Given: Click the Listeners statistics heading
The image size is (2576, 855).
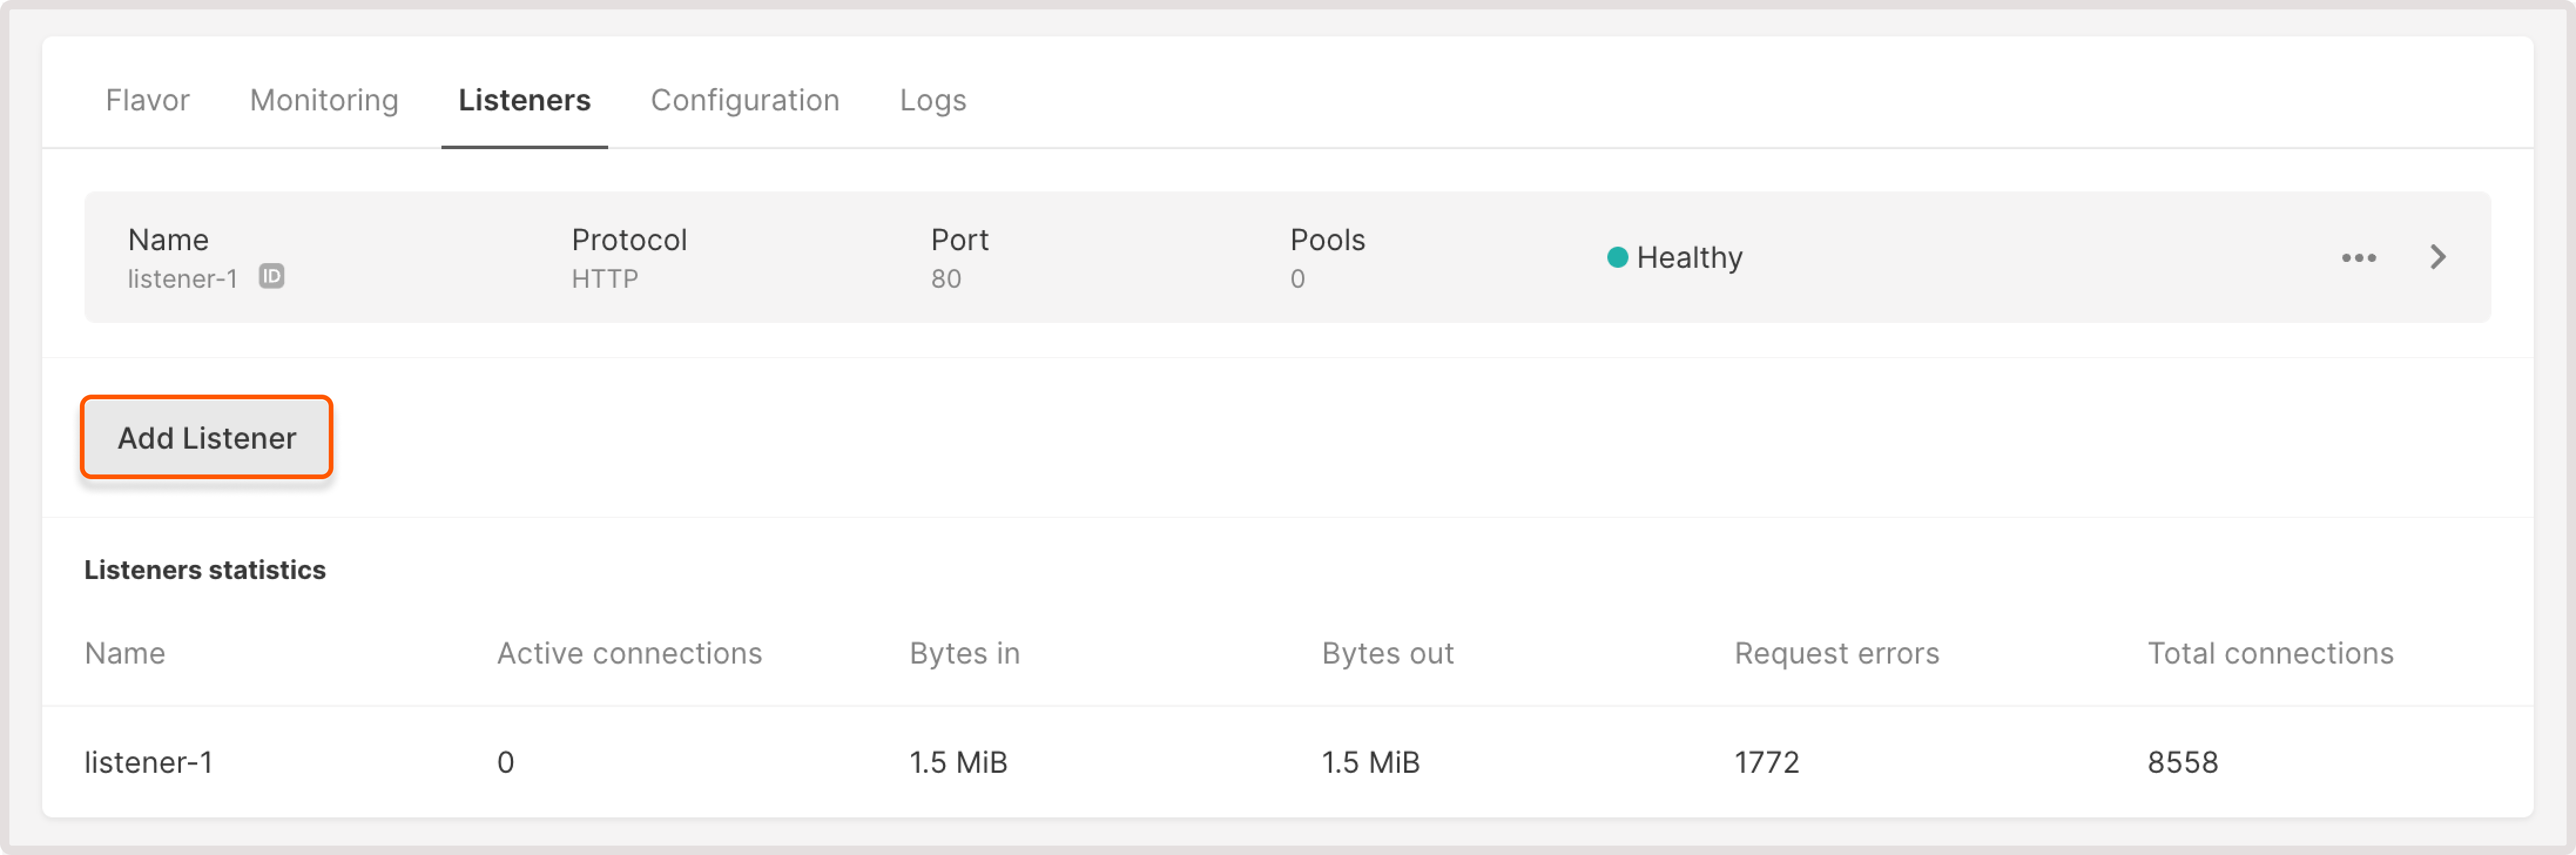Looking at the screenshot, I should click(x=206, y=569).
